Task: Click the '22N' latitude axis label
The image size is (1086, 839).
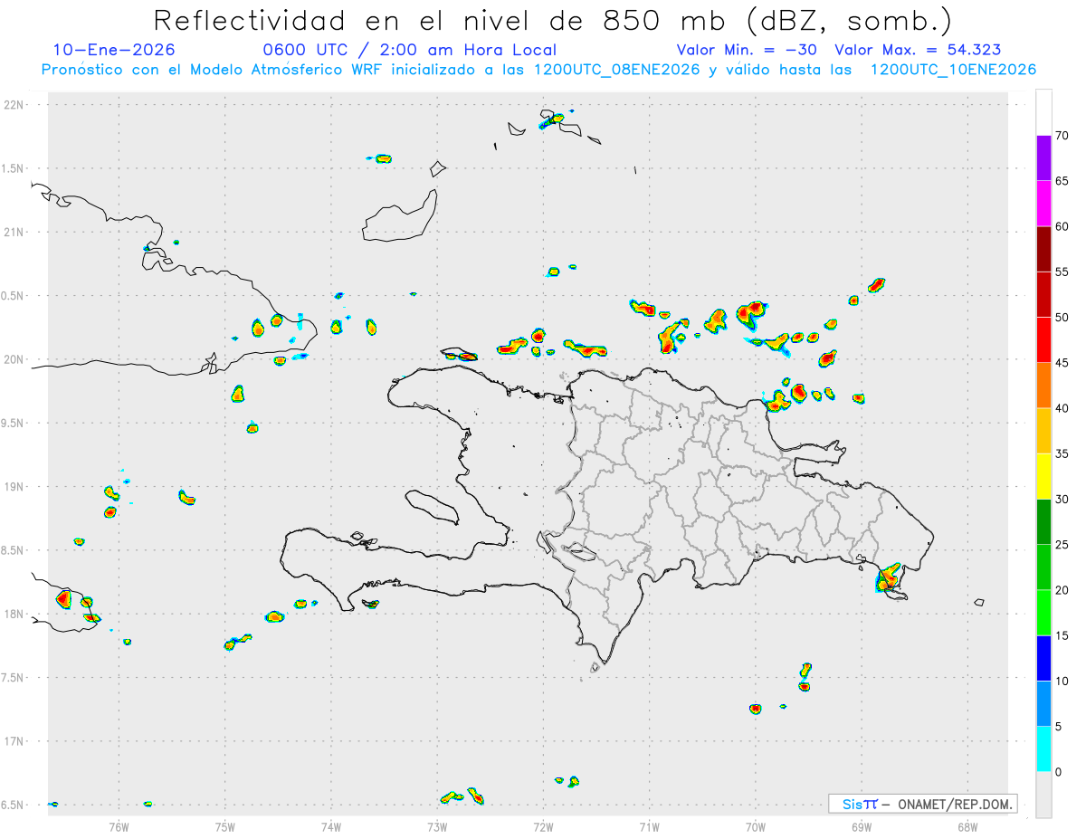Action: (14, 104)
